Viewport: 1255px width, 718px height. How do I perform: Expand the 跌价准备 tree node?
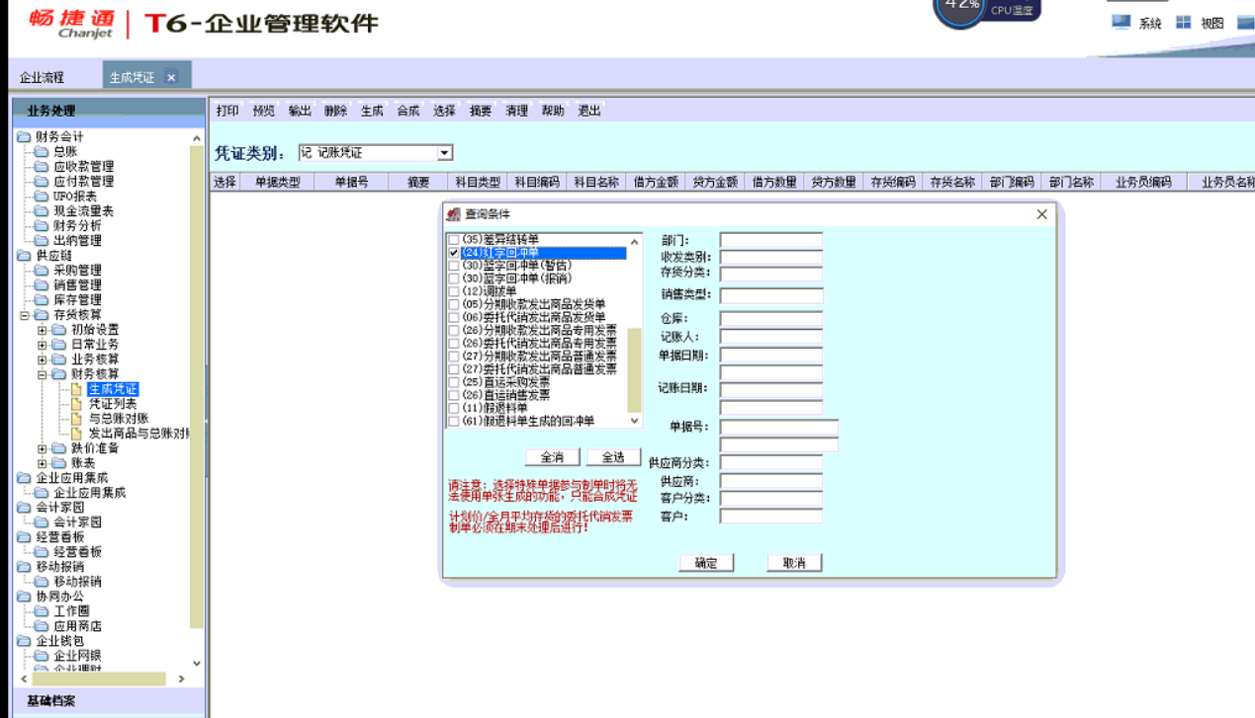(x=43, y=448)
